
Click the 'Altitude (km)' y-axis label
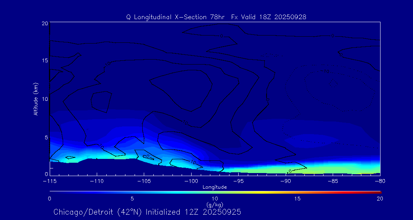point(36,99)
